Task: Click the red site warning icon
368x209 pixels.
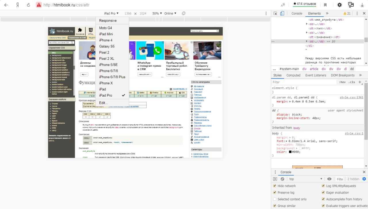Action: [x=39, y=5]
